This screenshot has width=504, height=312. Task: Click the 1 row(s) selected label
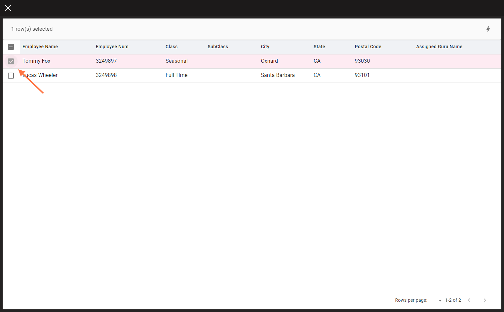click(32, 29)
